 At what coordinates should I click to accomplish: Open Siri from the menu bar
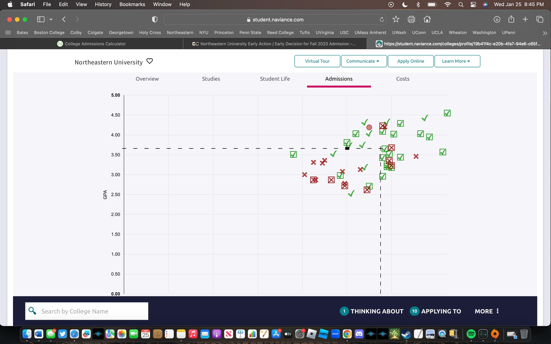[x=485, y=4]
